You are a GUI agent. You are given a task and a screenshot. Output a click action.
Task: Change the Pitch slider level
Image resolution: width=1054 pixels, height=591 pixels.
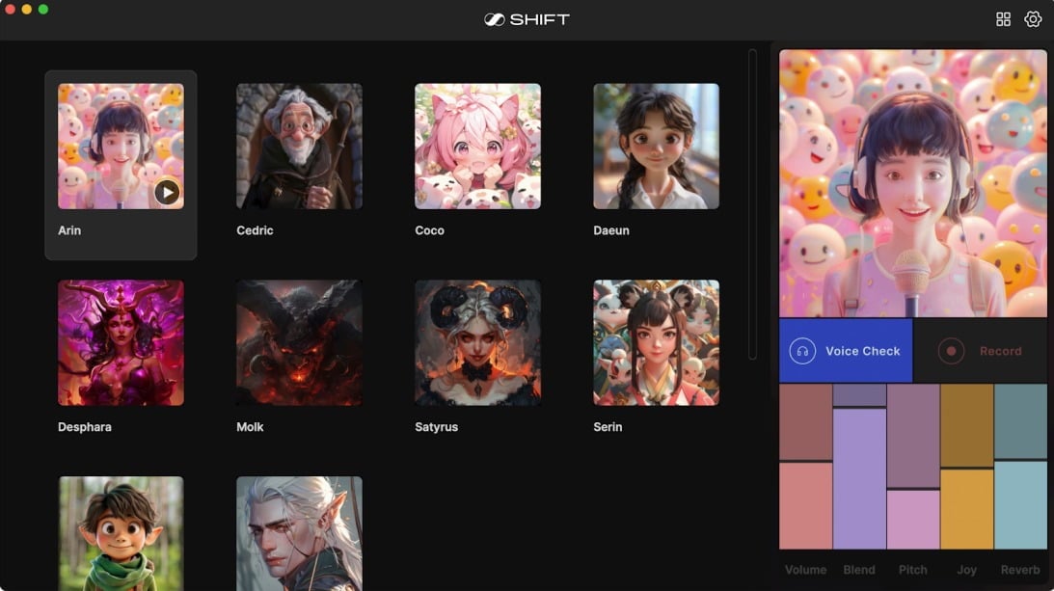[913, 467]
